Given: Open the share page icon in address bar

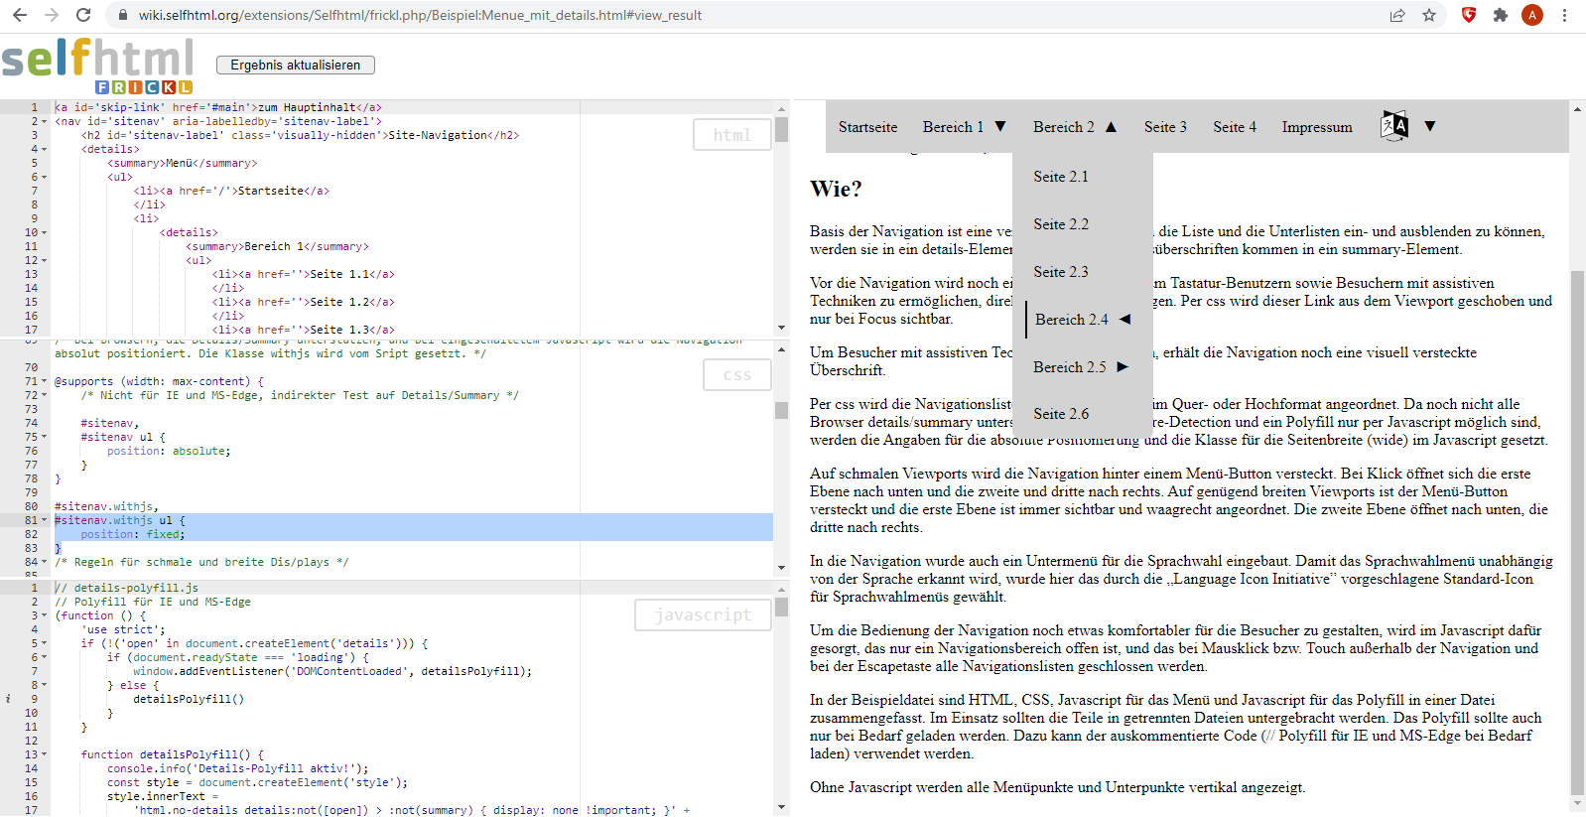Looking at the screenshot, I should click(1397, 15).
